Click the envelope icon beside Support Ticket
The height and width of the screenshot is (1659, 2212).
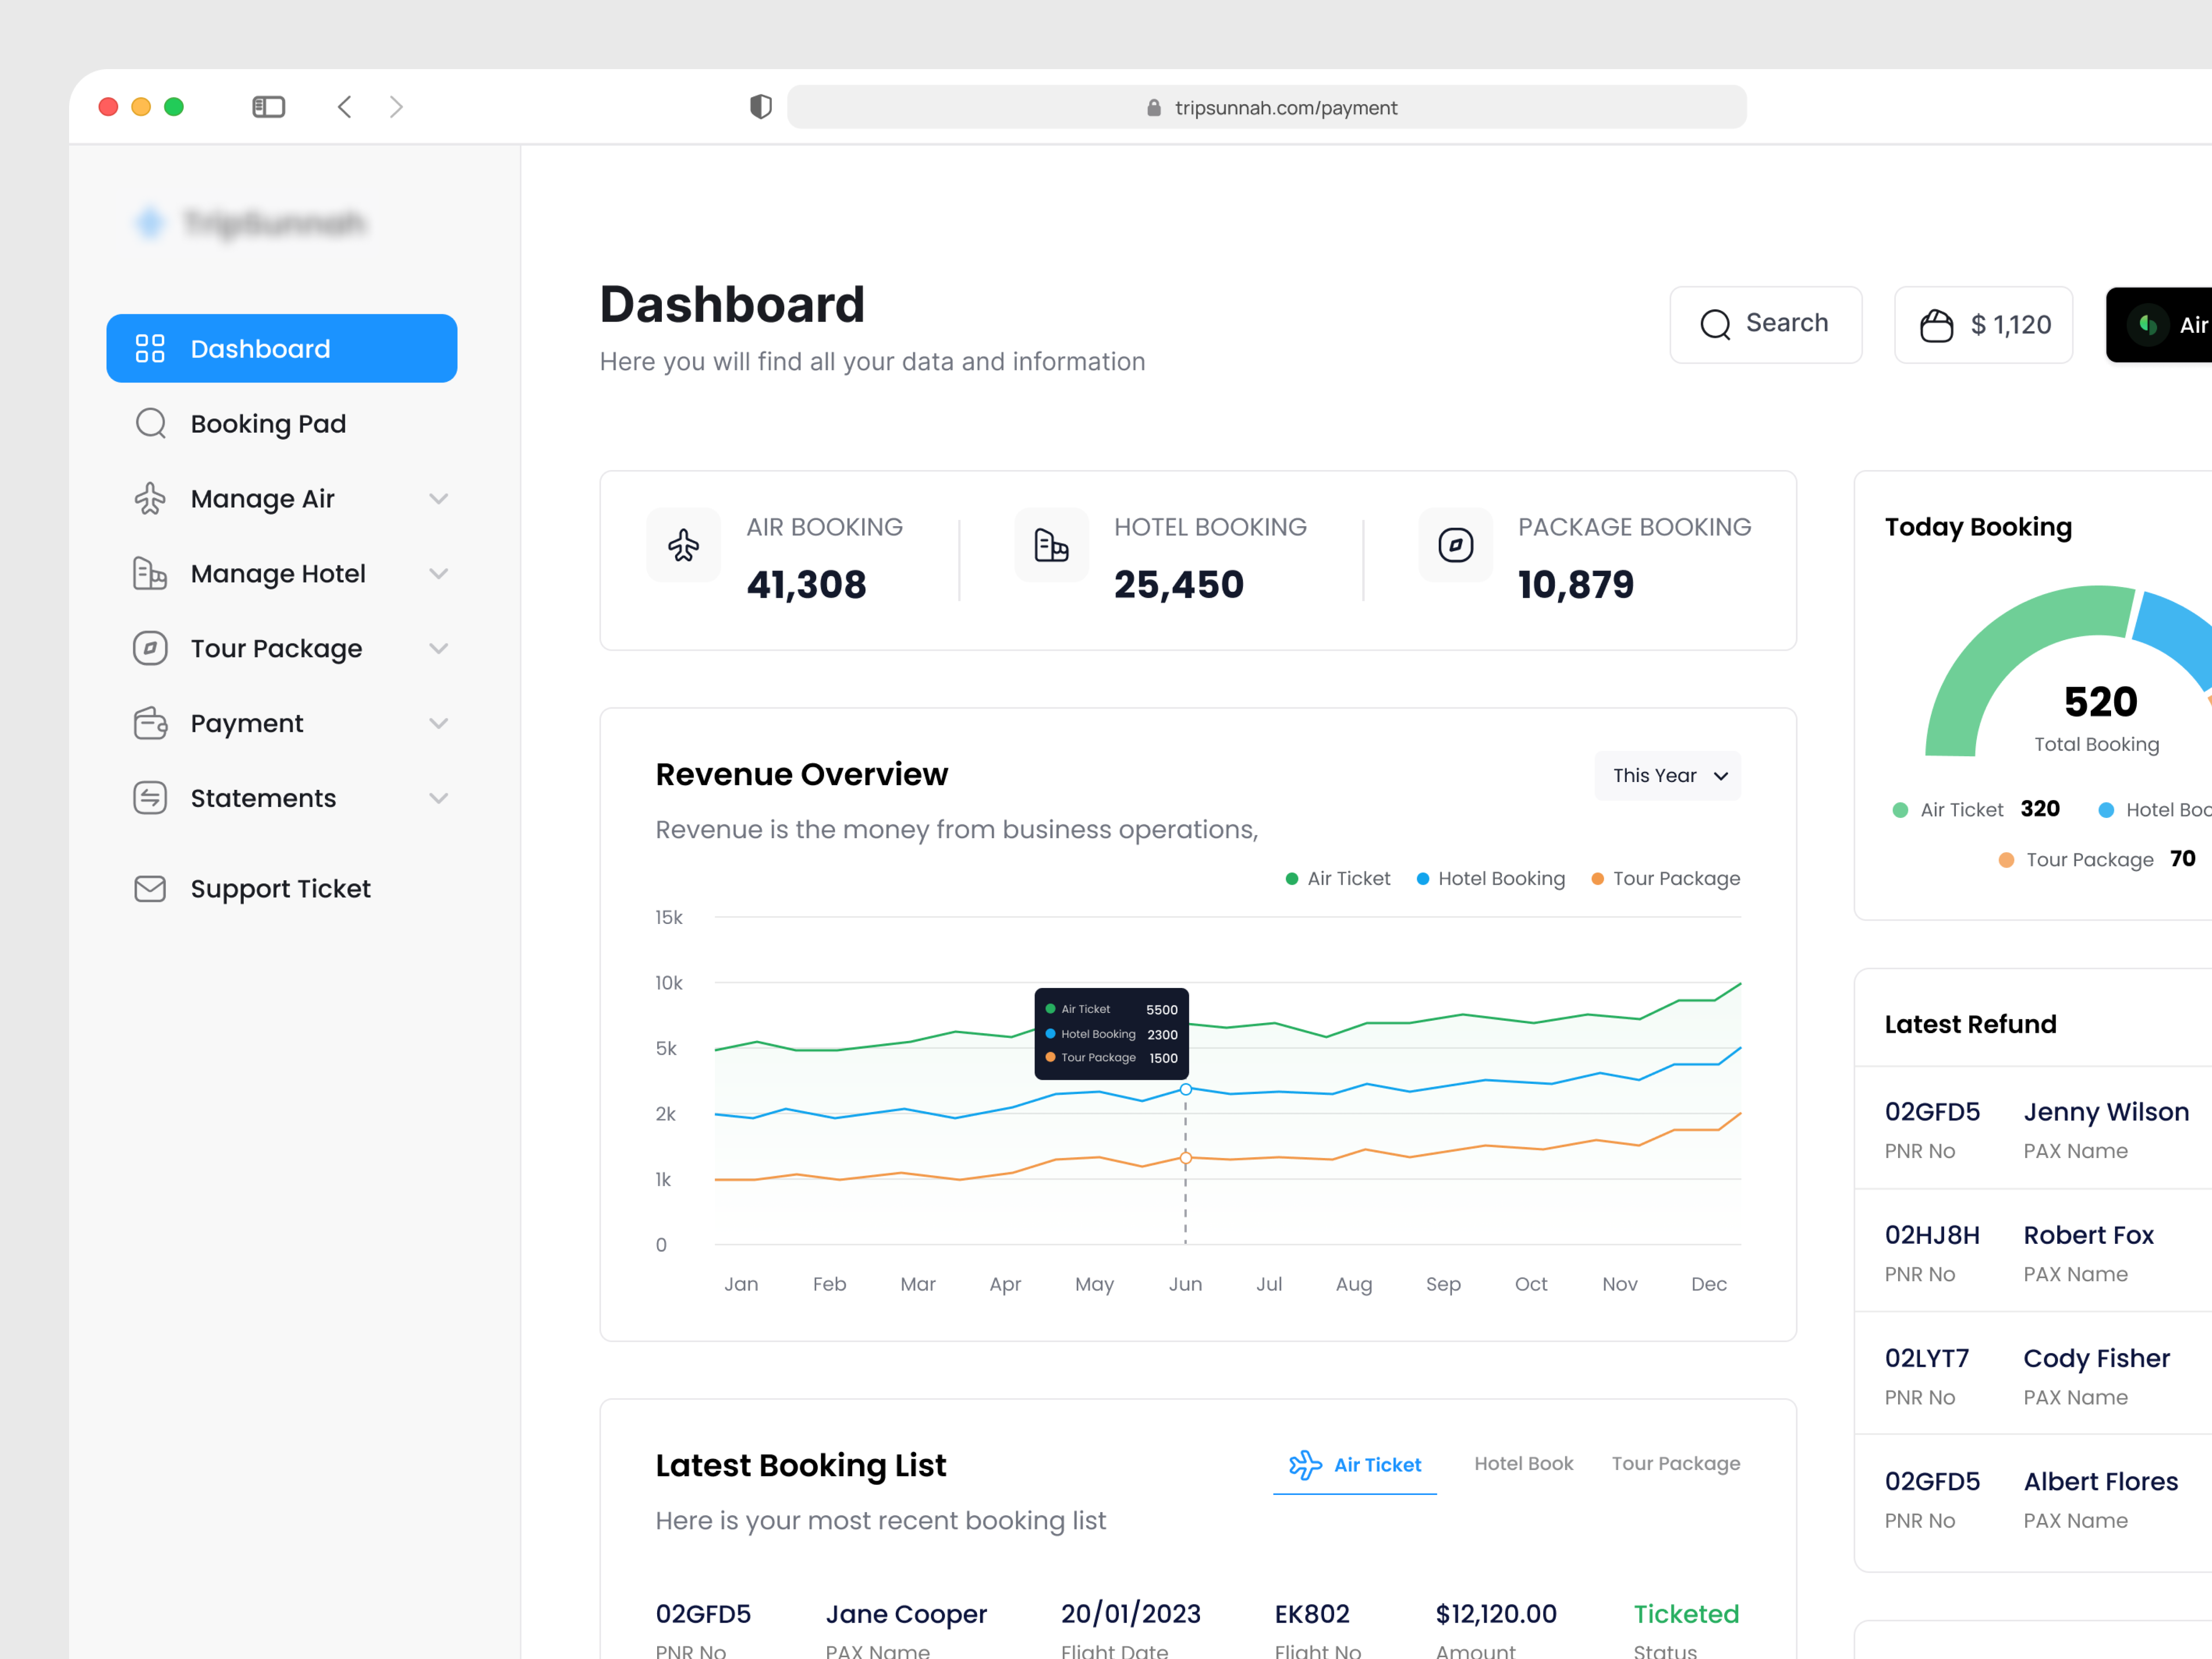click(151, 888)
